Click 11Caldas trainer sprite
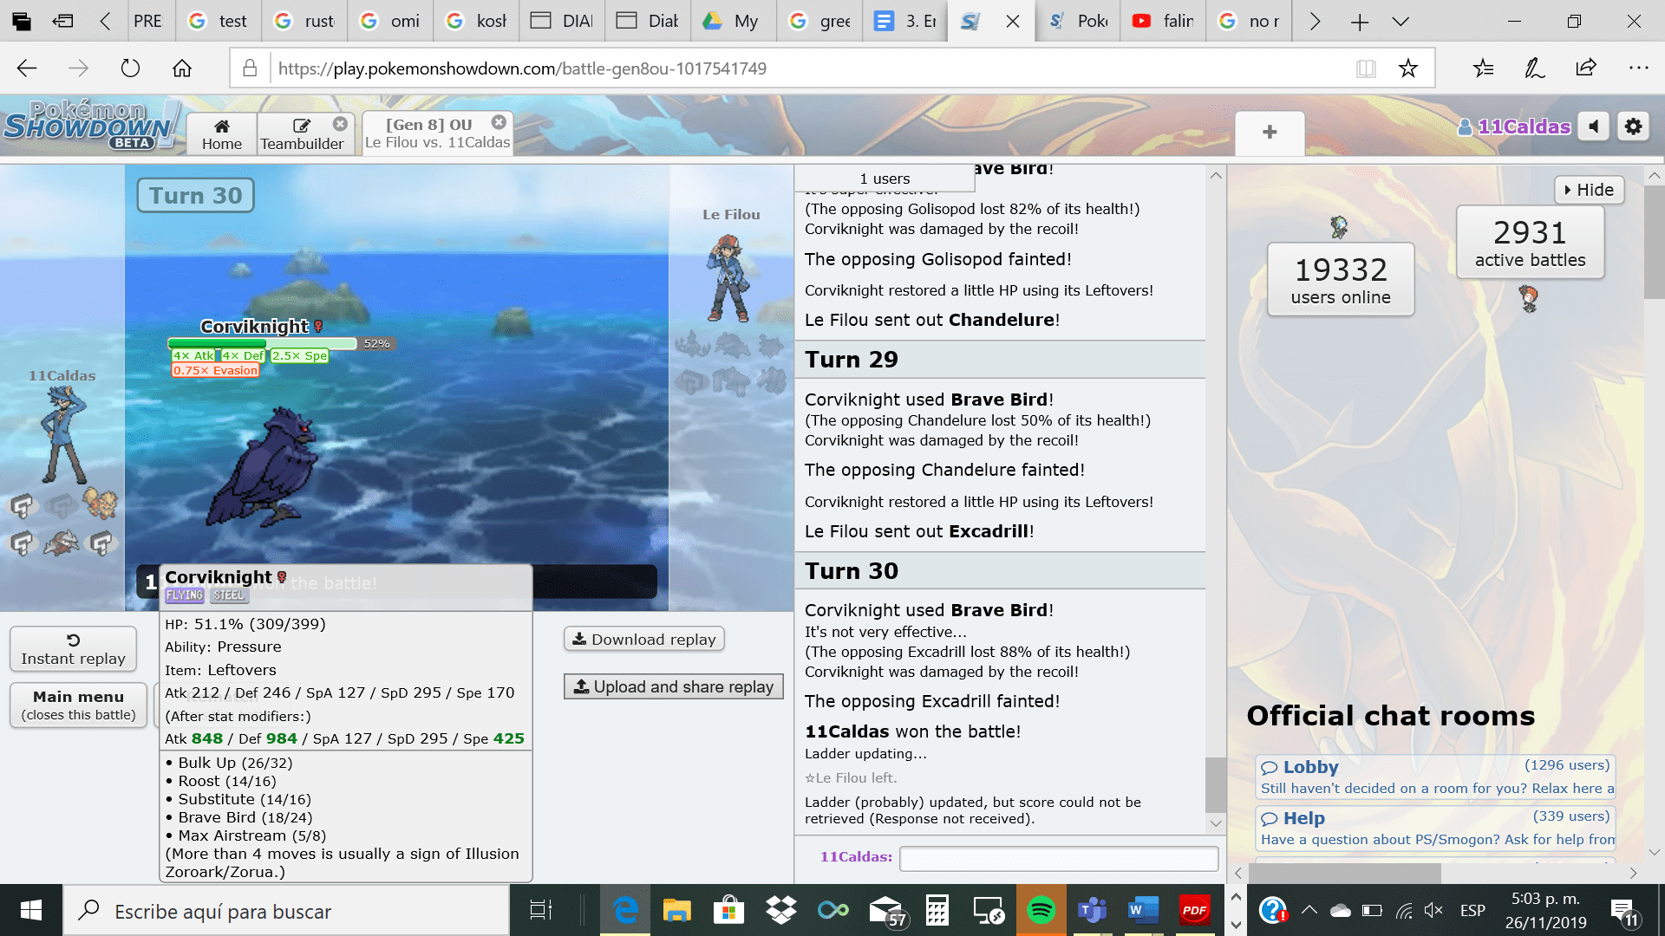 pyautogui.click(x=64, y=433)
